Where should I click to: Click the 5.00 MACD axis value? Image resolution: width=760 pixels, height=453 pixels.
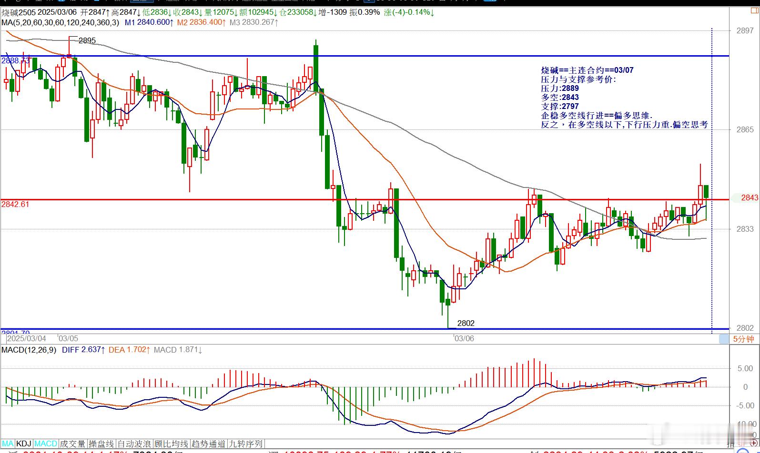745,368
